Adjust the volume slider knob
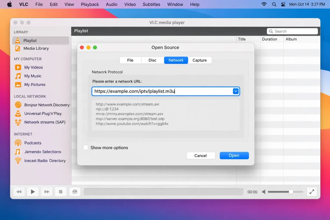 pos(291,192)
